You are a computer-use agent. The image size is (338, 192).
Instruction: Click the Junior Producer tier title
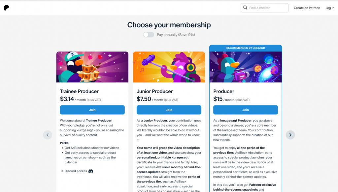[x=154, y=91]
